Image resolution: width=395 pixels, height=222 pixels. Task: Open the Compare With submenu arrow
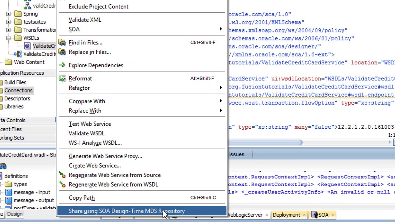[220, 101]
